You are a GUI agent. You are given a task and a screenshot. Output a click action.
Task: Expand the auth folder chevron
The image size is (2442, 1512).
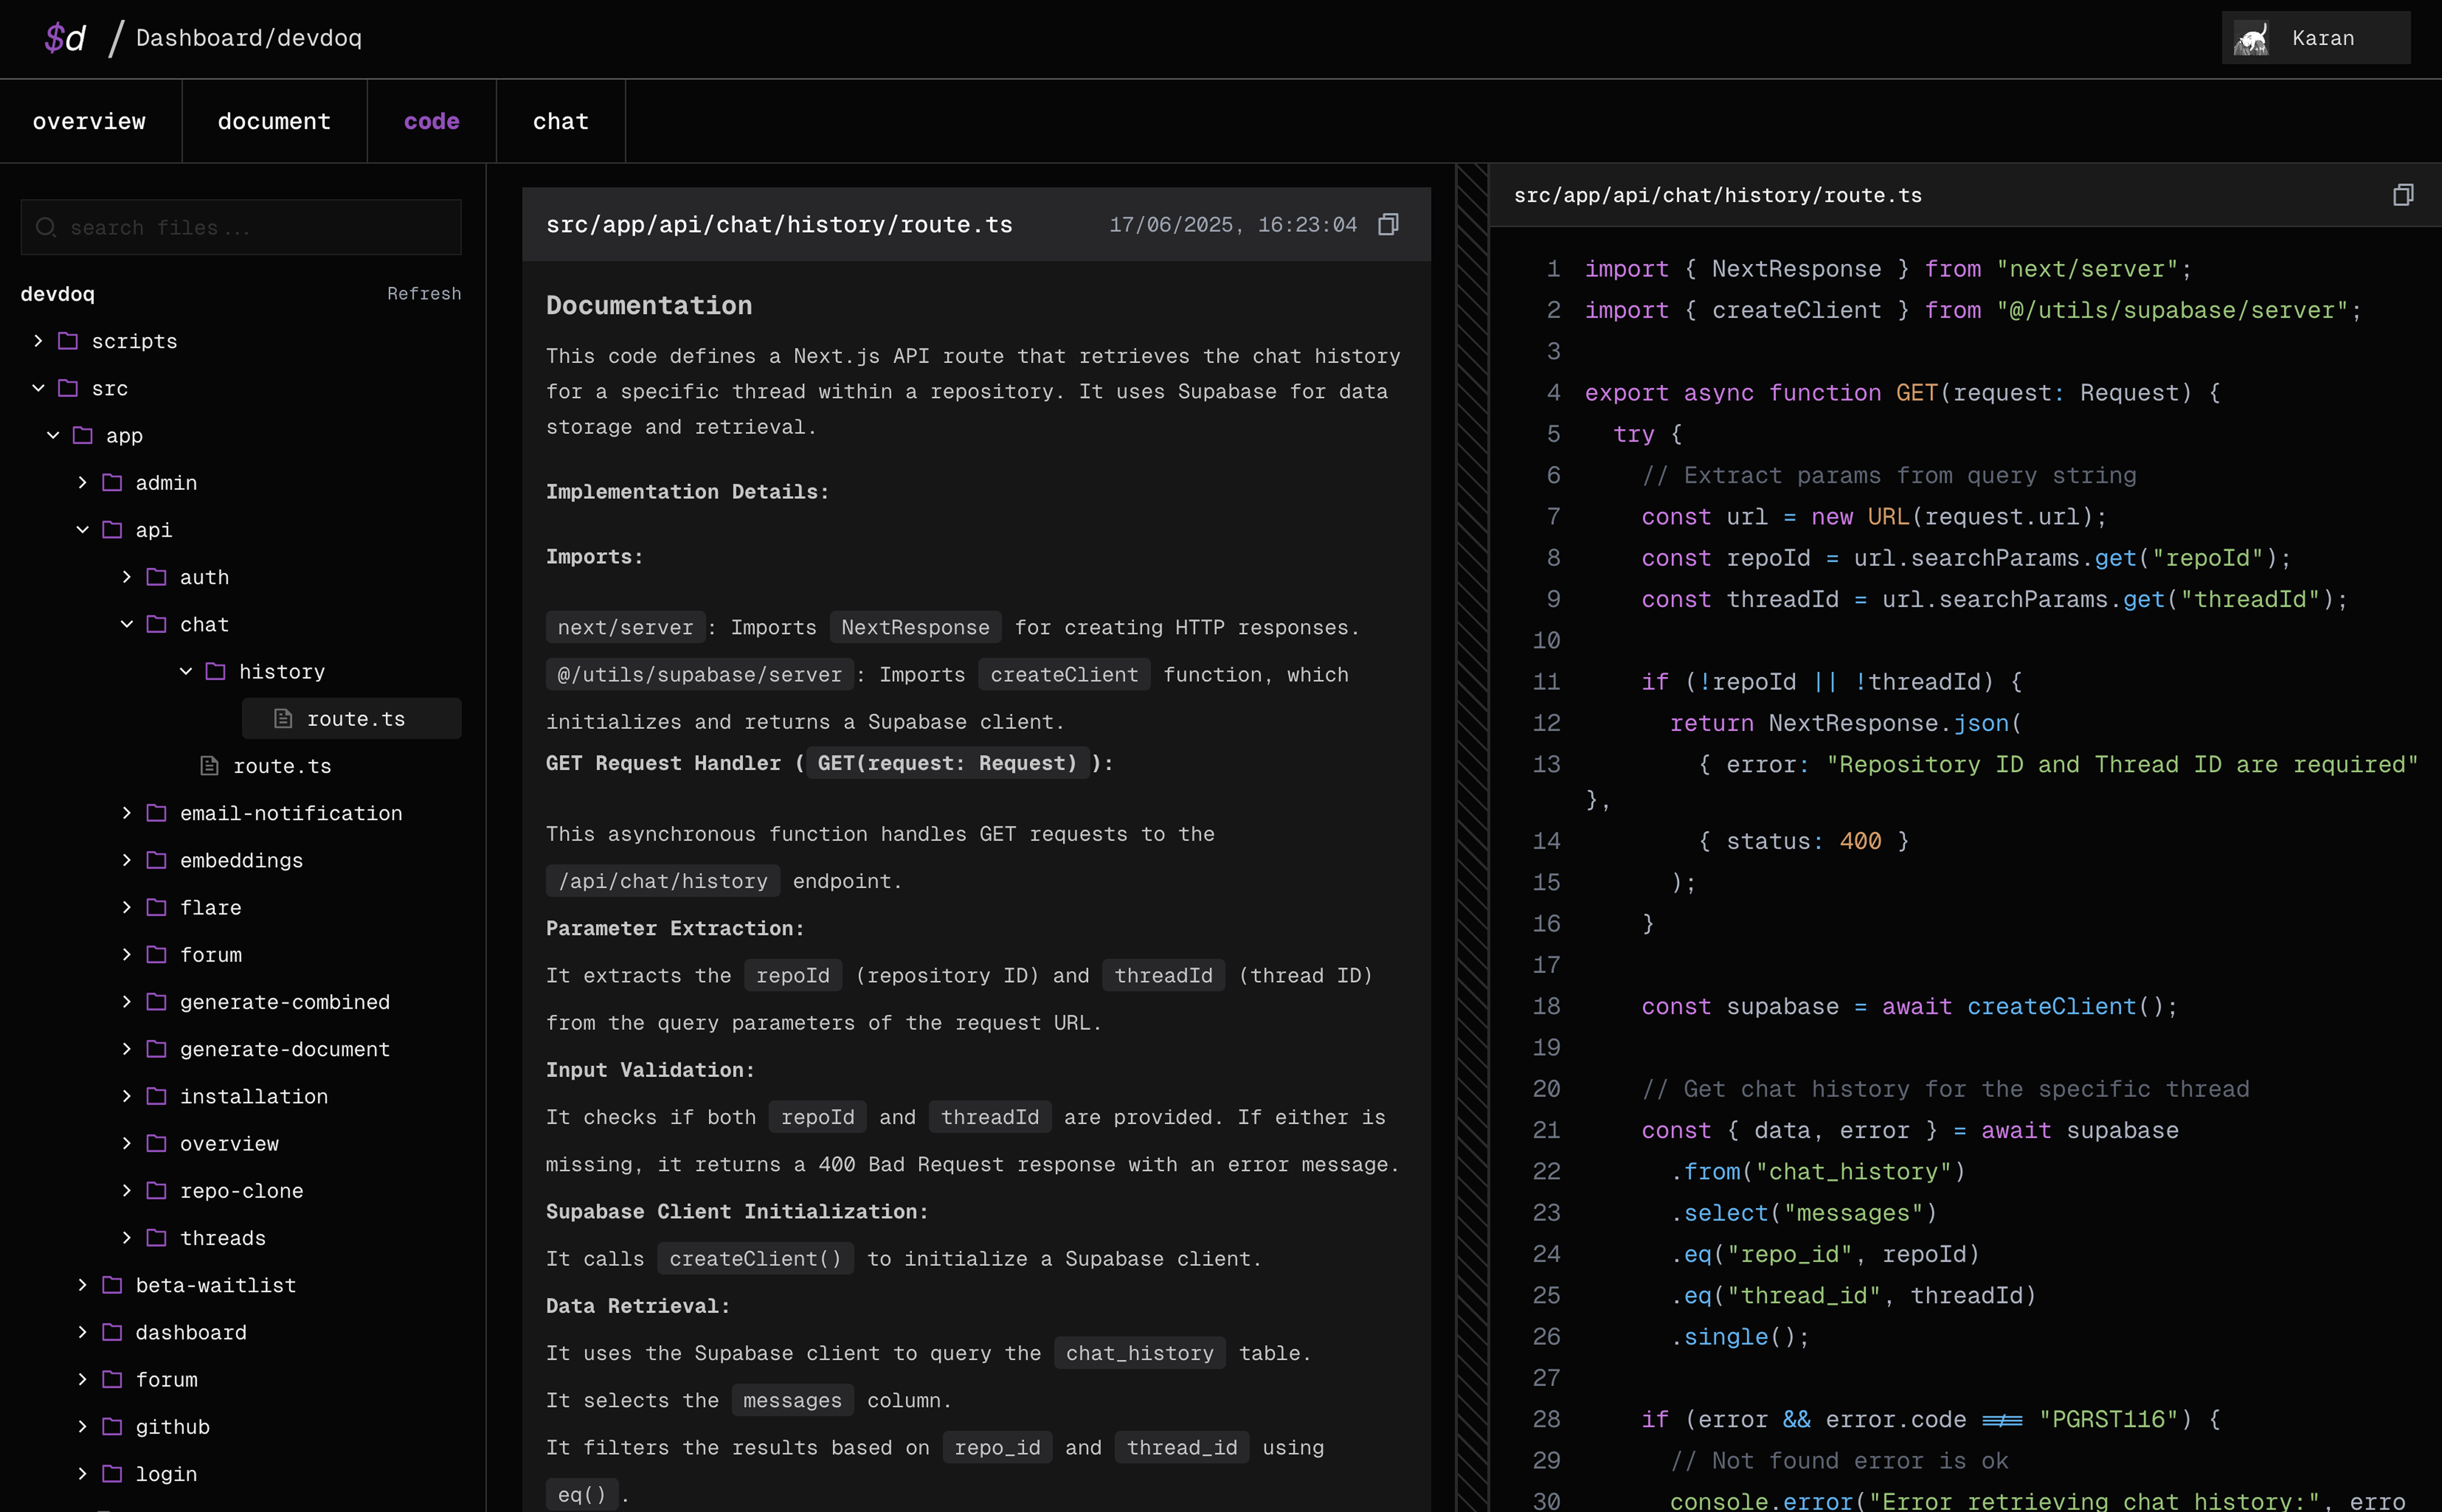[x=126, y=577]
